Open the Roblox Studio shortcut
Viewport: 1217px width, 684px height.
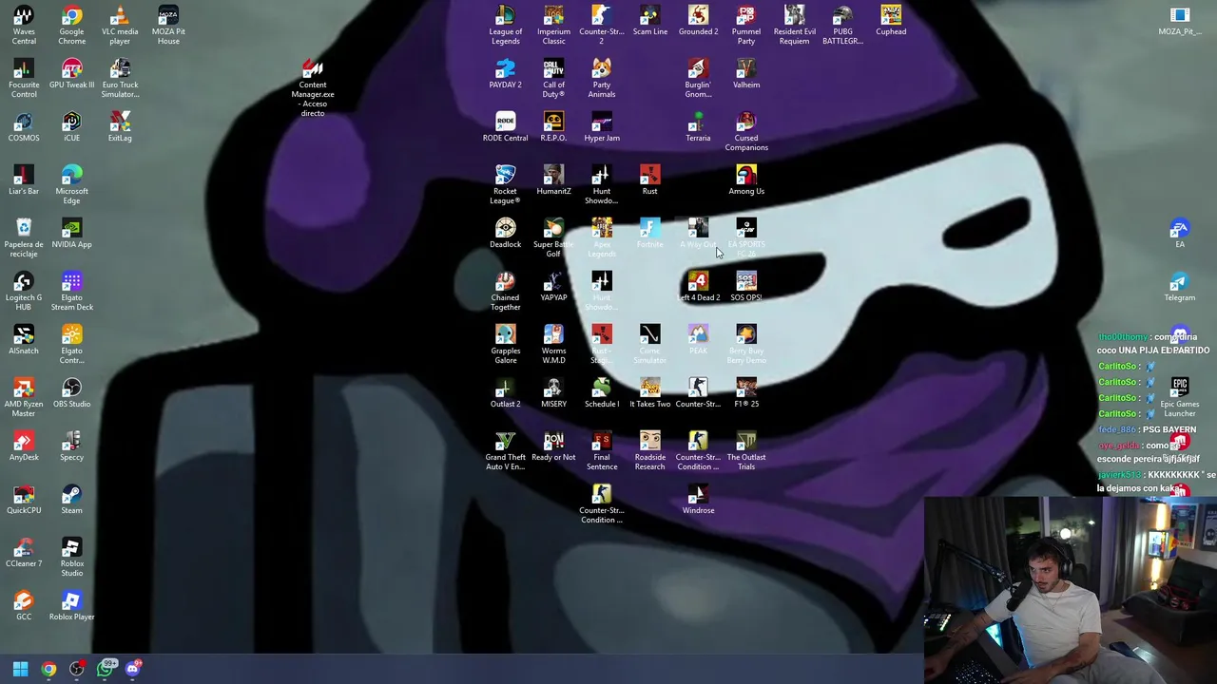coord(71,557)
